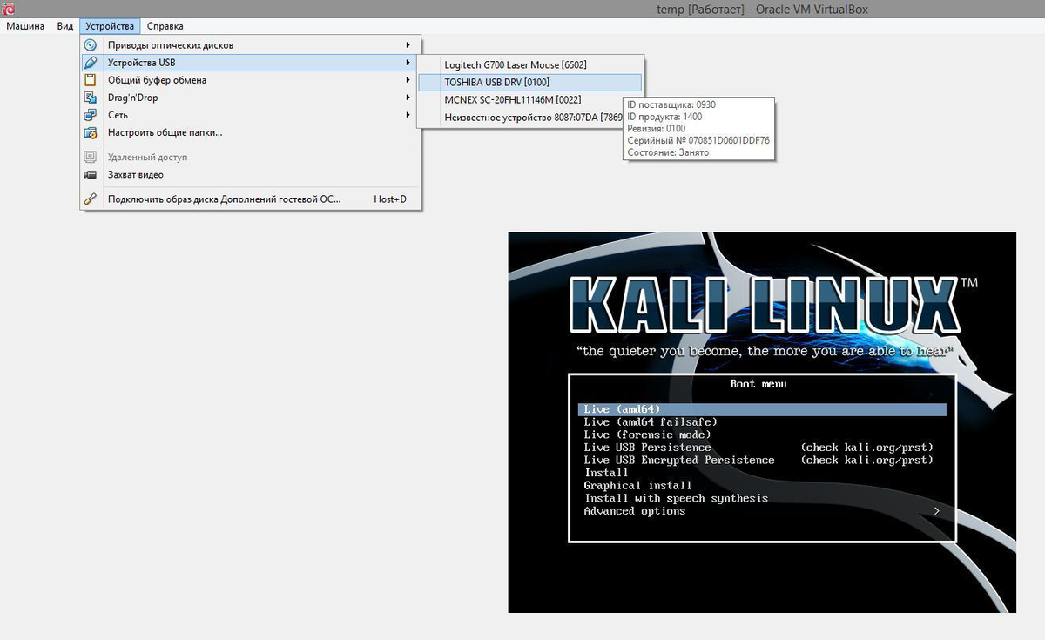1045x640 pixels.
Task: Select Install with speech synthesis entry
Action: [x=676, y=498]
